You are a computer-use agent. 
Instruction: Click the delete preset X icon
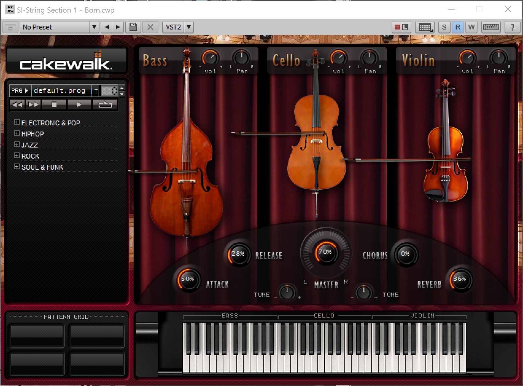(x=150, y=27)
